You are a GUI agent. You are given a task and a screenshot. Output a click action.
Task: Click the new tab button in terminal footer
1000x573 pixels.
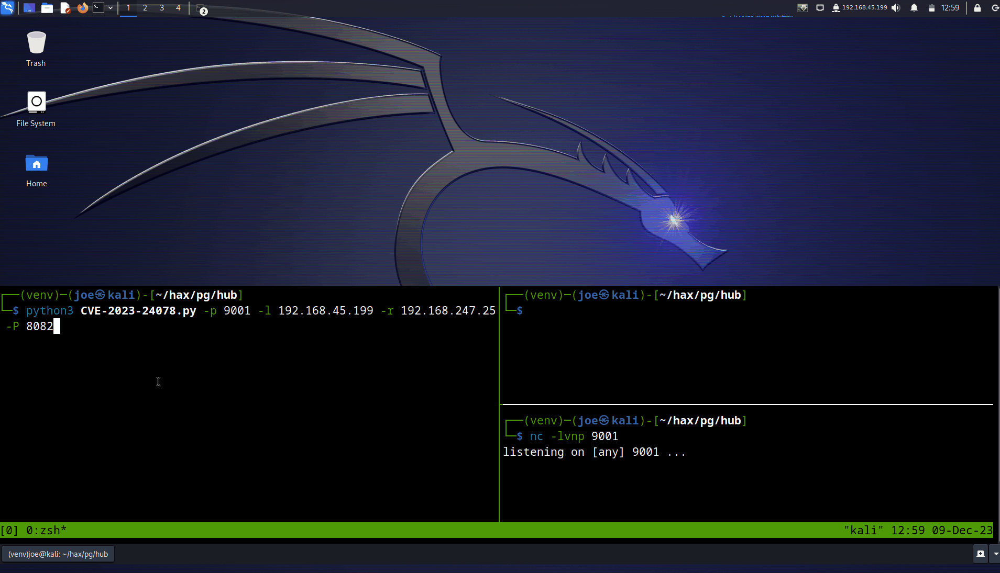coord(981,554)
